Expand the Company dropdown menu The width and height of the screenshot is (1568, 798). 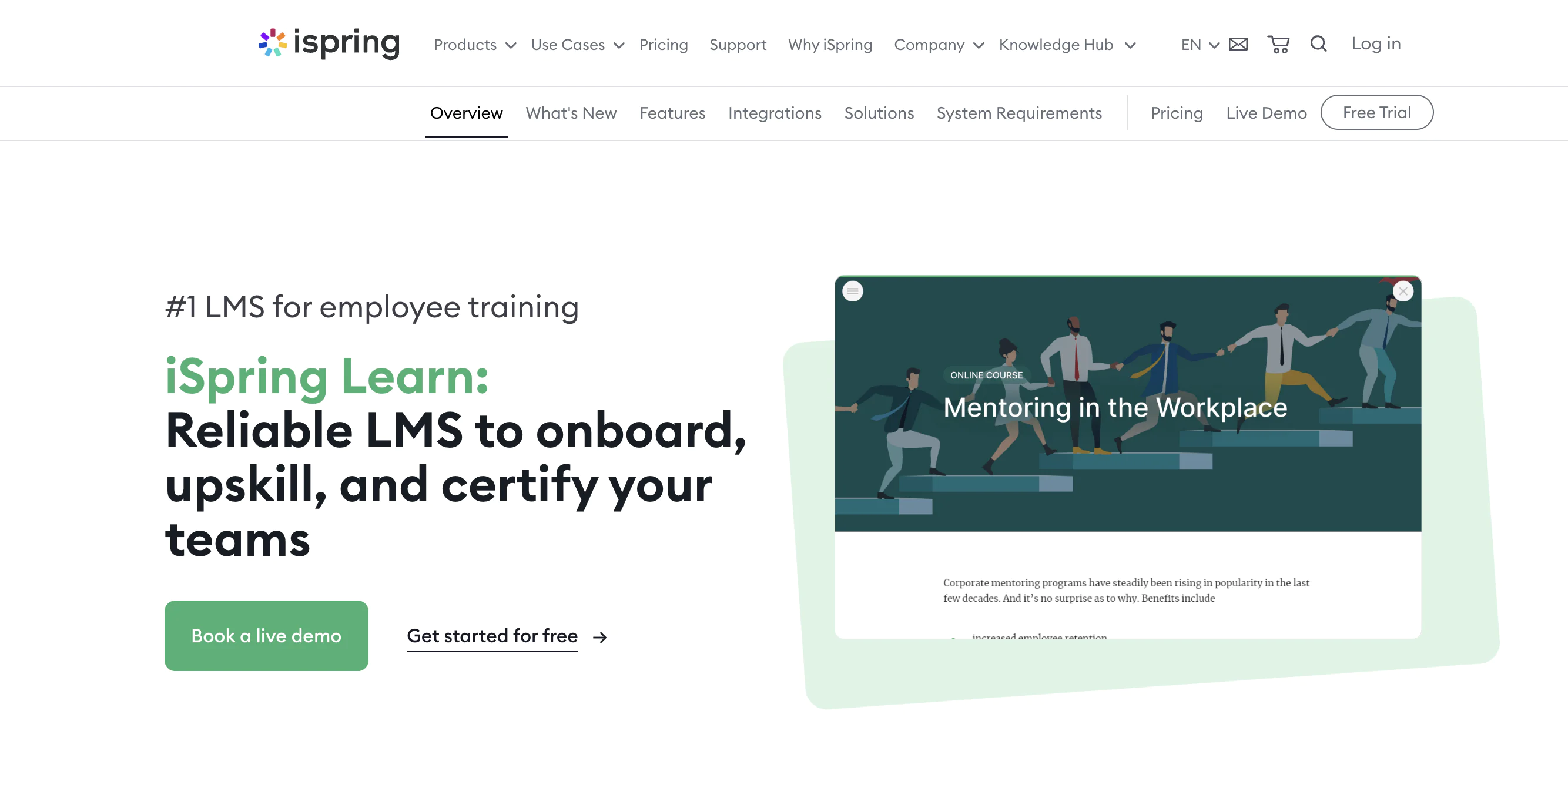pos(935,43)
